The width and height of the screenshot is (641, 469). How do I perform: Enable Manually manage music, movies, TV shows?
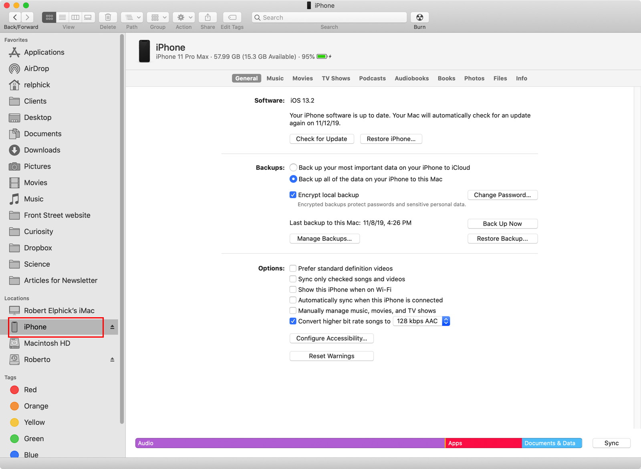pyautogui.click(x=293, y=310)
